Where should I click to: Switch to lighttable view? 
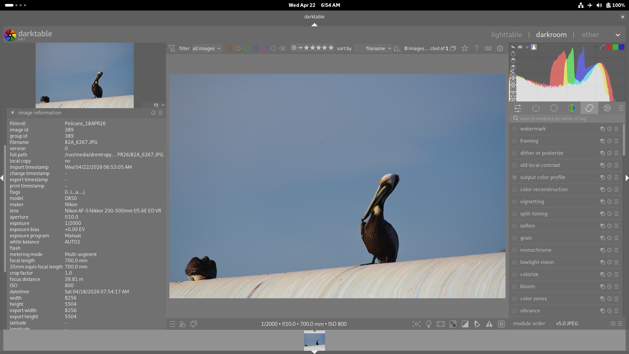(x=506, y=34)
